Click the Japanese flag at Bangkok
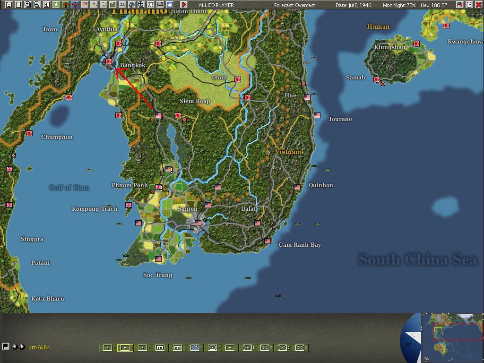The image size is (484, 363). (108, 61)
